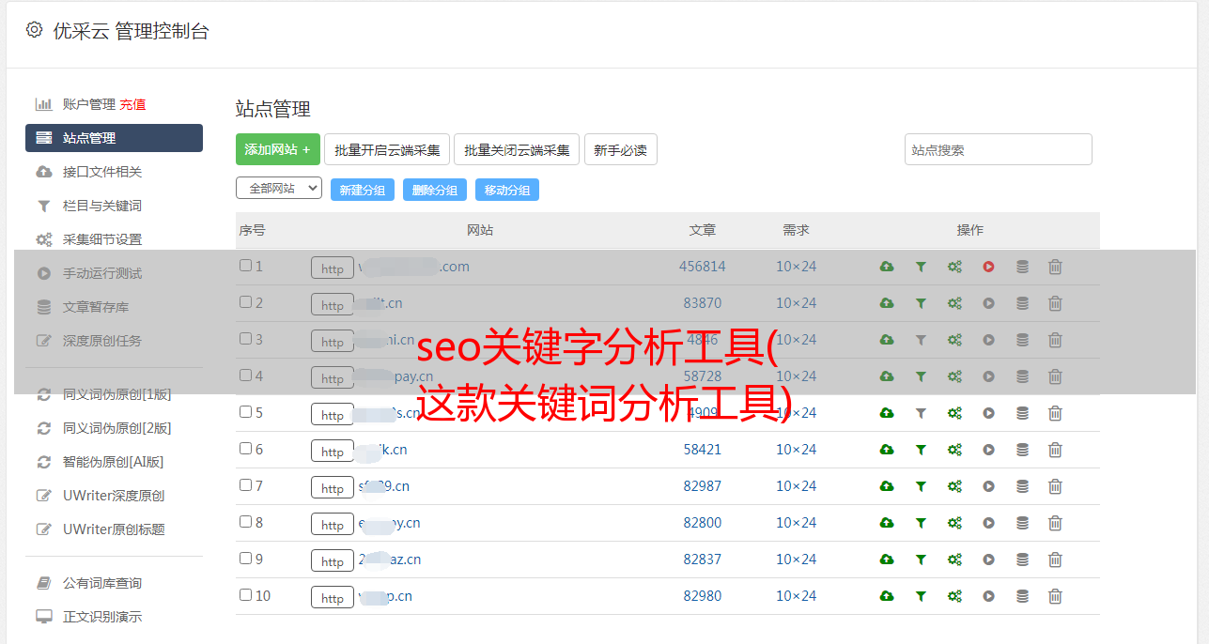The image size is (1209, 644).
Task: Open the database icon in row 7
Action: coord(1022,486)
